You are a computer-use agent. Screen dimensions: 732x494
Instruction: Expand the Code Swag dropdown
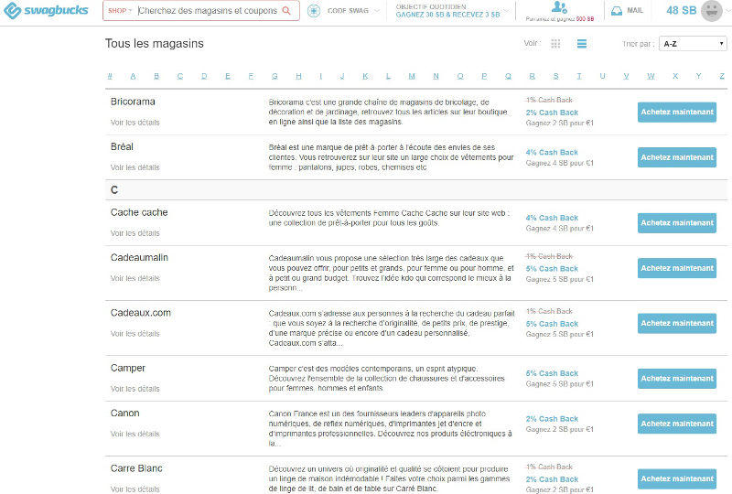coord(377,10)
